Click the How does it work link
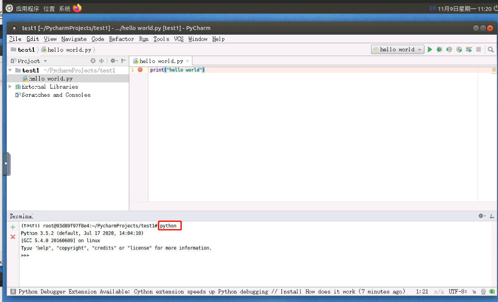The width and height of the screenshot is (498, 302). pos(330,292)
